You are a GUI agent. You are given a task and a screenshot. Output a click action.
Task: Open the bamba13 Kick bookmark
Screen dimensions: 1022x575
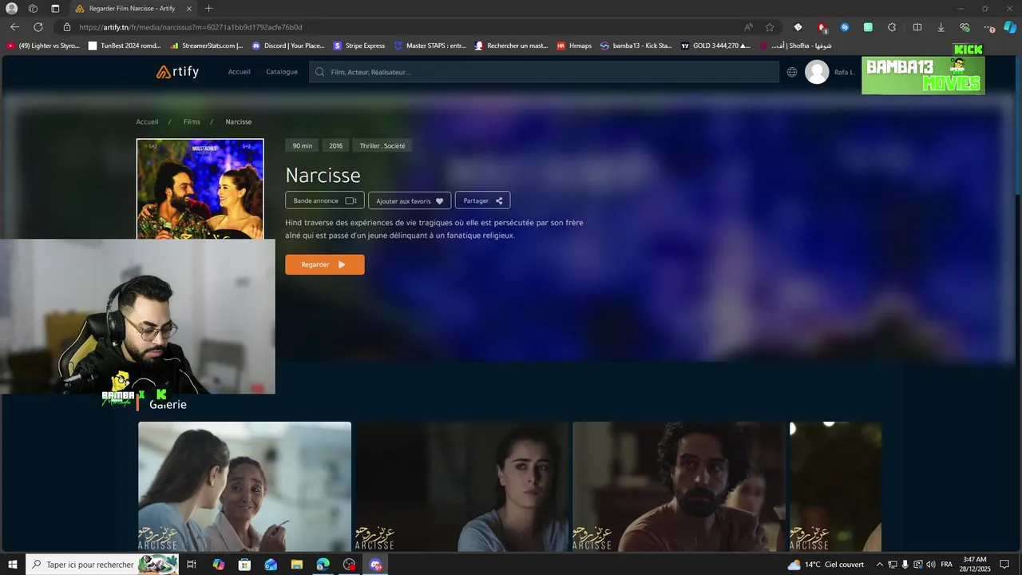pos(636,46)
